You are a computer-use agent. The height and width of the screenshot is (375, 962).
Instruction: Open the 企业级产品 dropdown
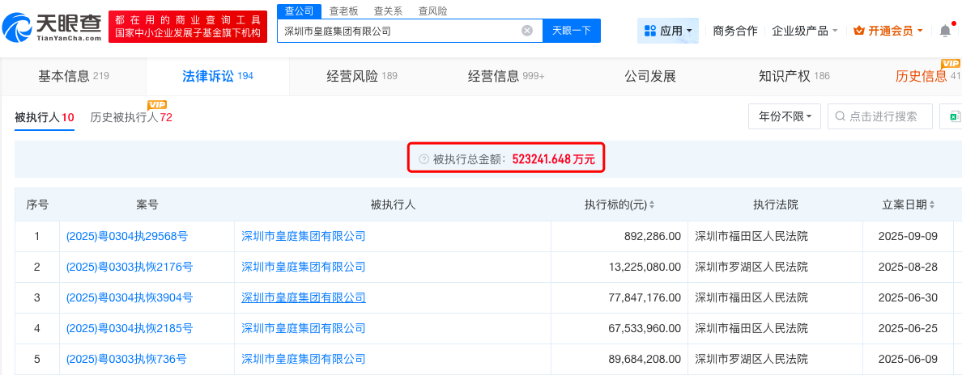[x=805, y=31]
